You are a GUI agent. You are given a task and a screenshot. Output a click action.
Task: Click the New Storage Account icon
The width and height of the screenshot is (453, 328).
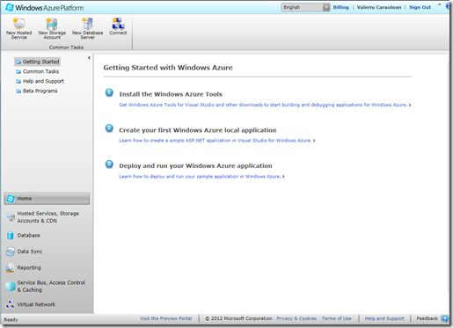pyautogui.click(x=52, y=24)
